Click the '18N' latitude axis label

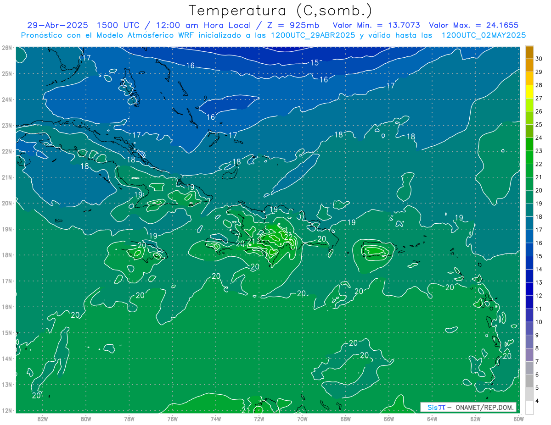(7, 255)
